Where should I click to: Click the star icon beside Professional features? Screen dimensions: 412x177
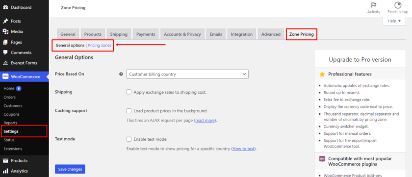tap(322, 75)
